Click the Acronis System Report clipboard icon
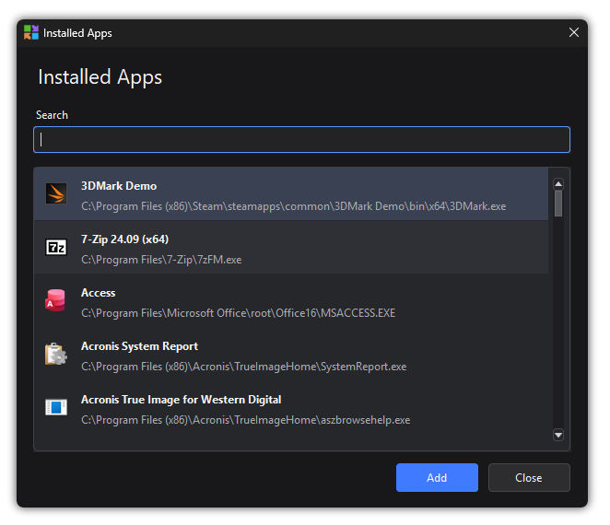Viewport: 610px width, 525px height. (x=55, y=354)
